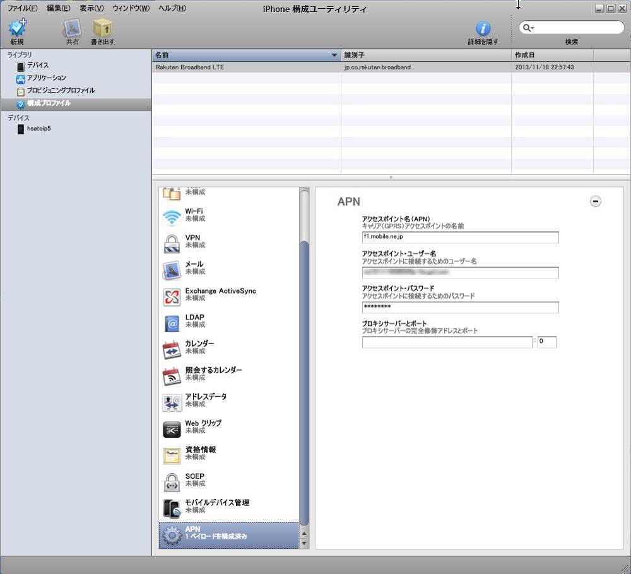Select the LDAP address book icon
The width and height of the screenshot is (631, 574).
point(172,323)
